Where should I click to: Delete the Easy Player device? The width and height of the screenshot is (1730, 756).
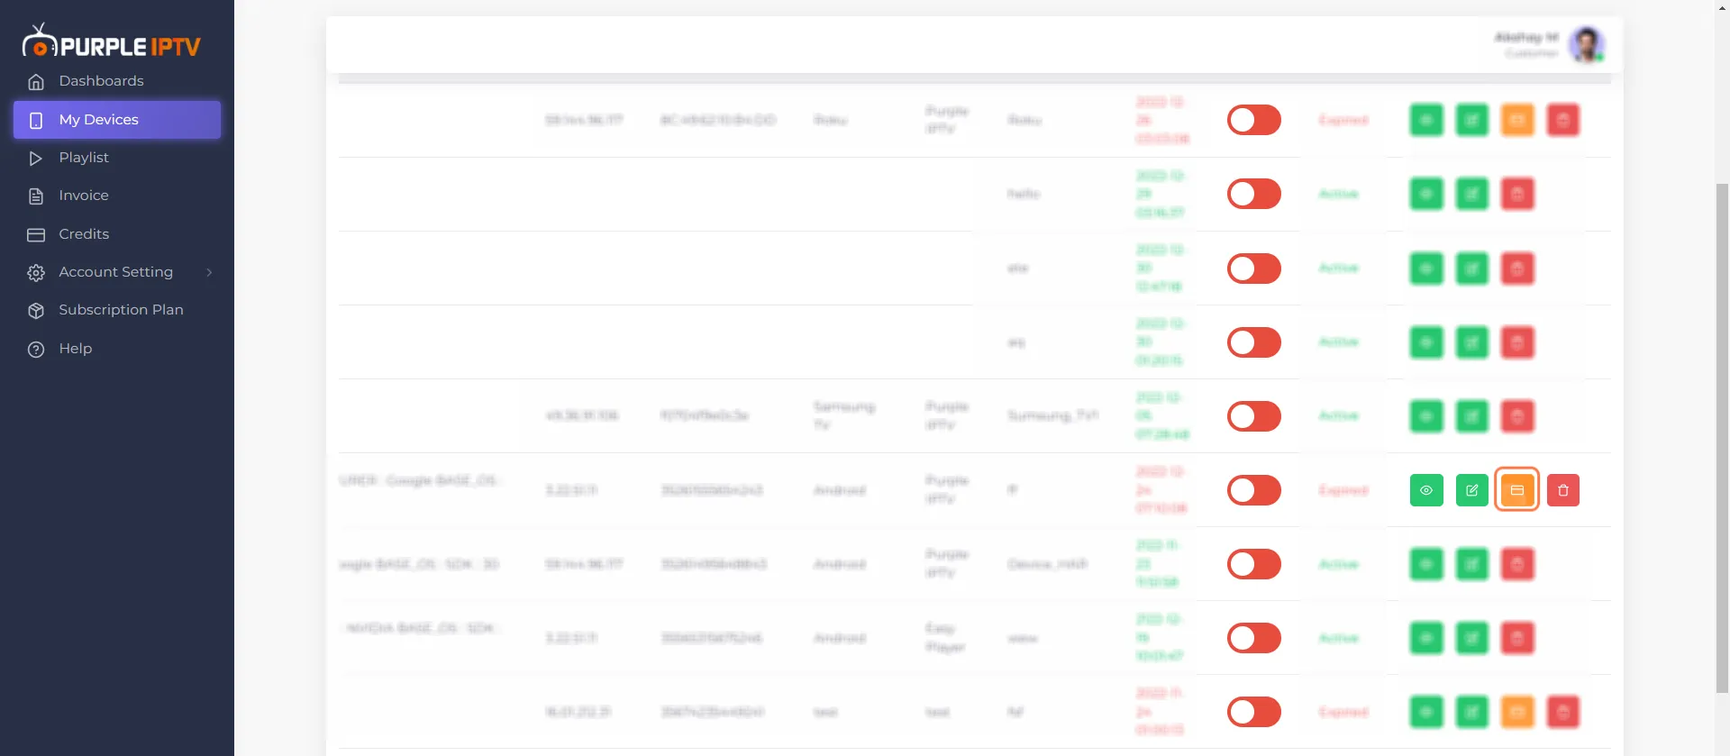coord(1517,638)
